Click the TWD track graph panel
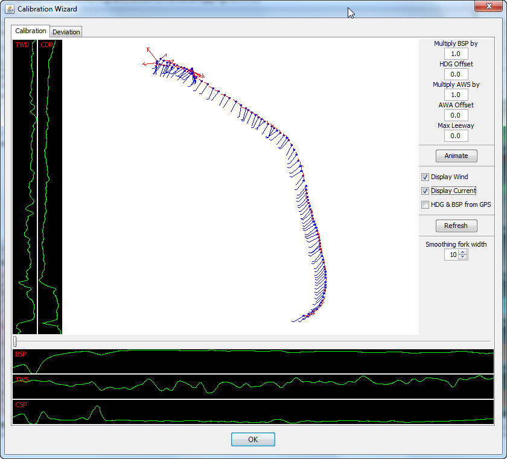The width and height of the screenshot is (507, 459). click(x=24, y=181)
